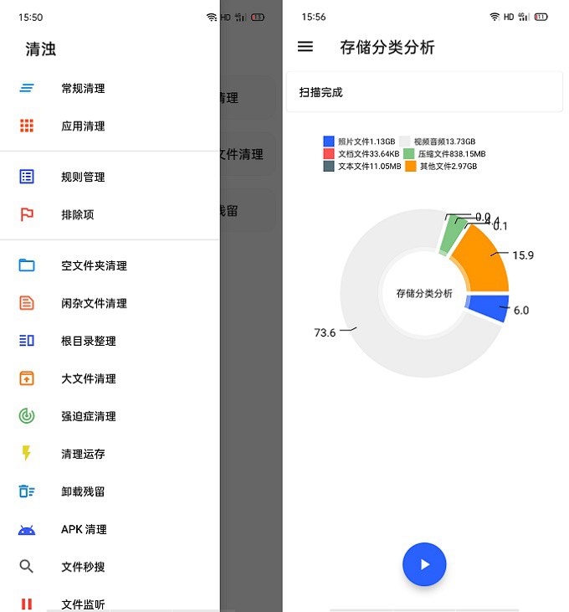Choose 大文件清理 from the drawer
The width and height of the screenshot is (569, 612).
click(x=110, y=378)
